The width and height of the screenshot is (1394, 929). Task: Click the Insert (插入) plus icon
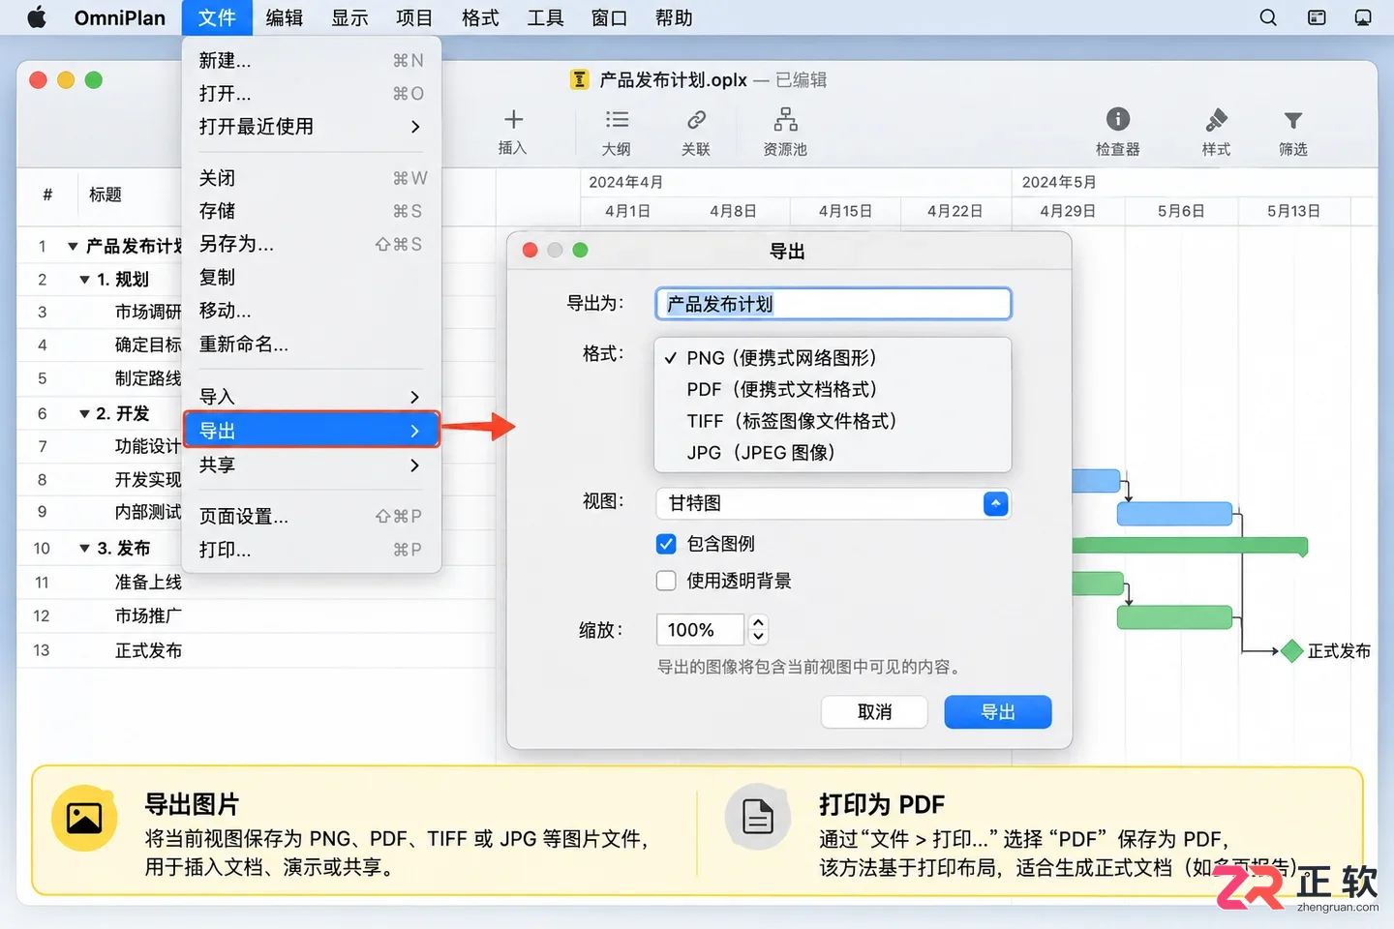(x=513, y=120)
